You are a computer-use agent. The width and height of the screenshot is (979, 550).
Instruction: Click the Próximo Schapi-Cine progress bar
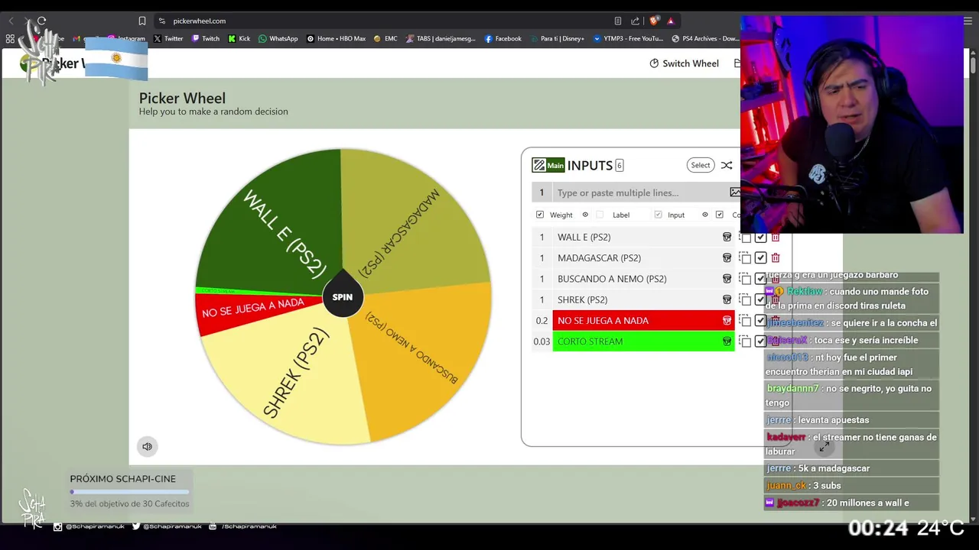(129, 492)
